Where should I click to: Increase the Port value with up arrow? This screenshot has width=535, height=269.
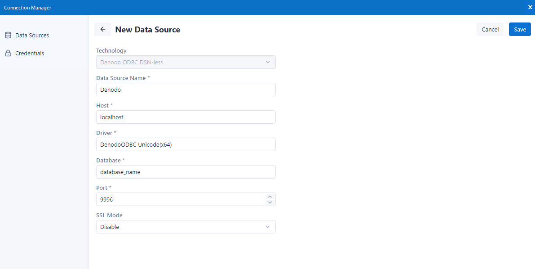pos(270,197)
